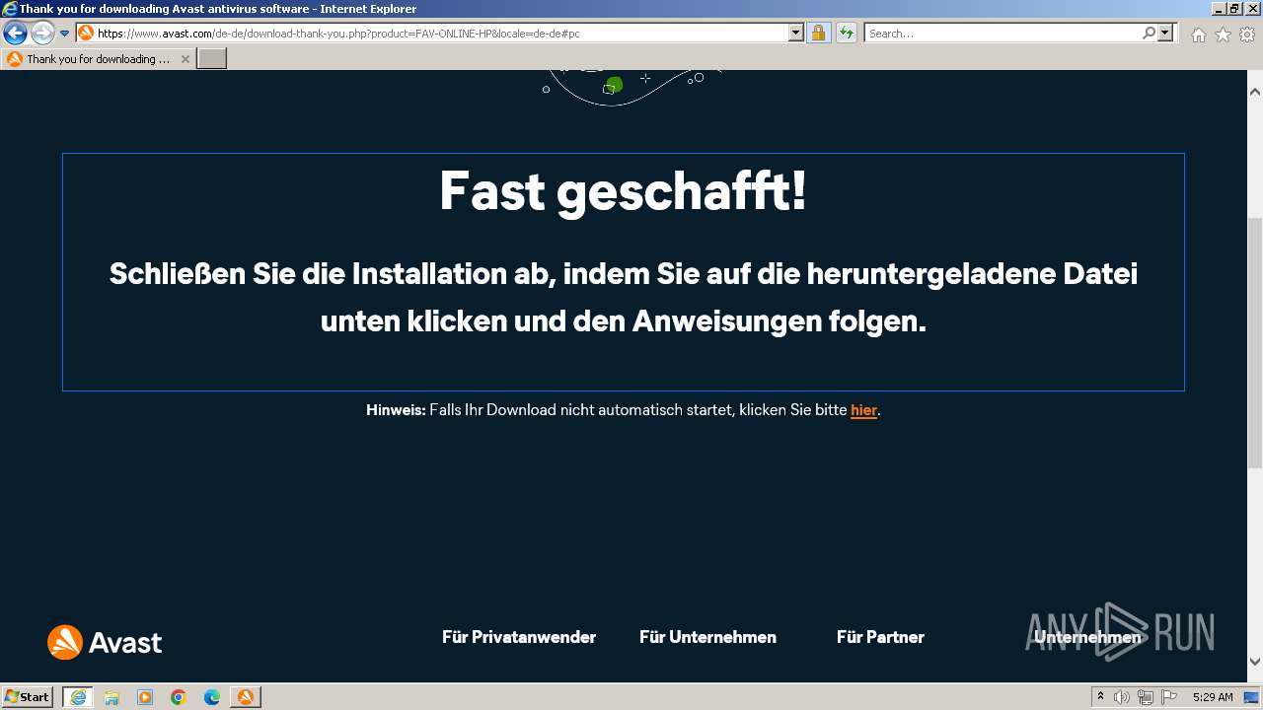Open the network tray icon
This screenshot has width=1263, height=710.
[x=1146, y=697]
